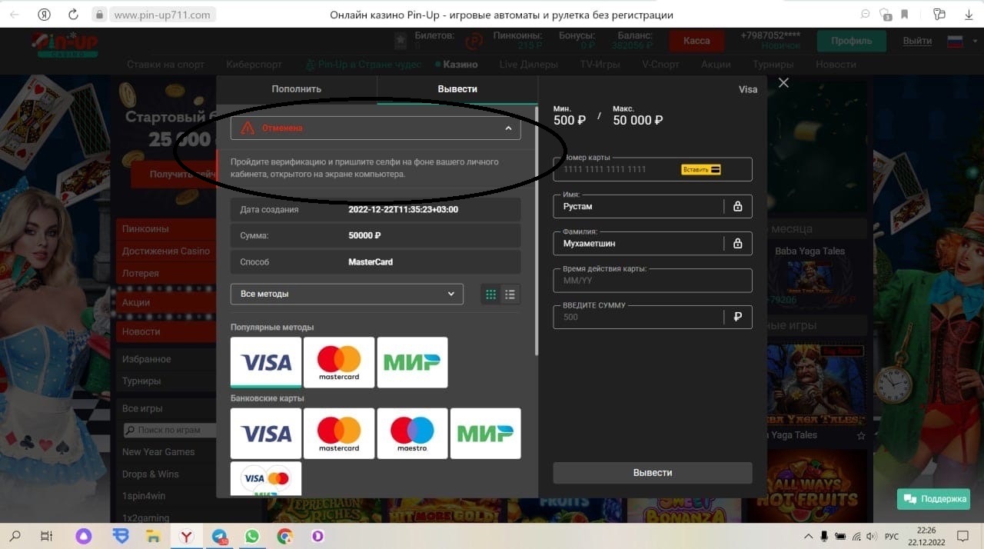Image resolution: width=984 pixels, height=549 pixels.
Task: Switch methods to list view
Action: pyautogui.click(x=510, y=294)
